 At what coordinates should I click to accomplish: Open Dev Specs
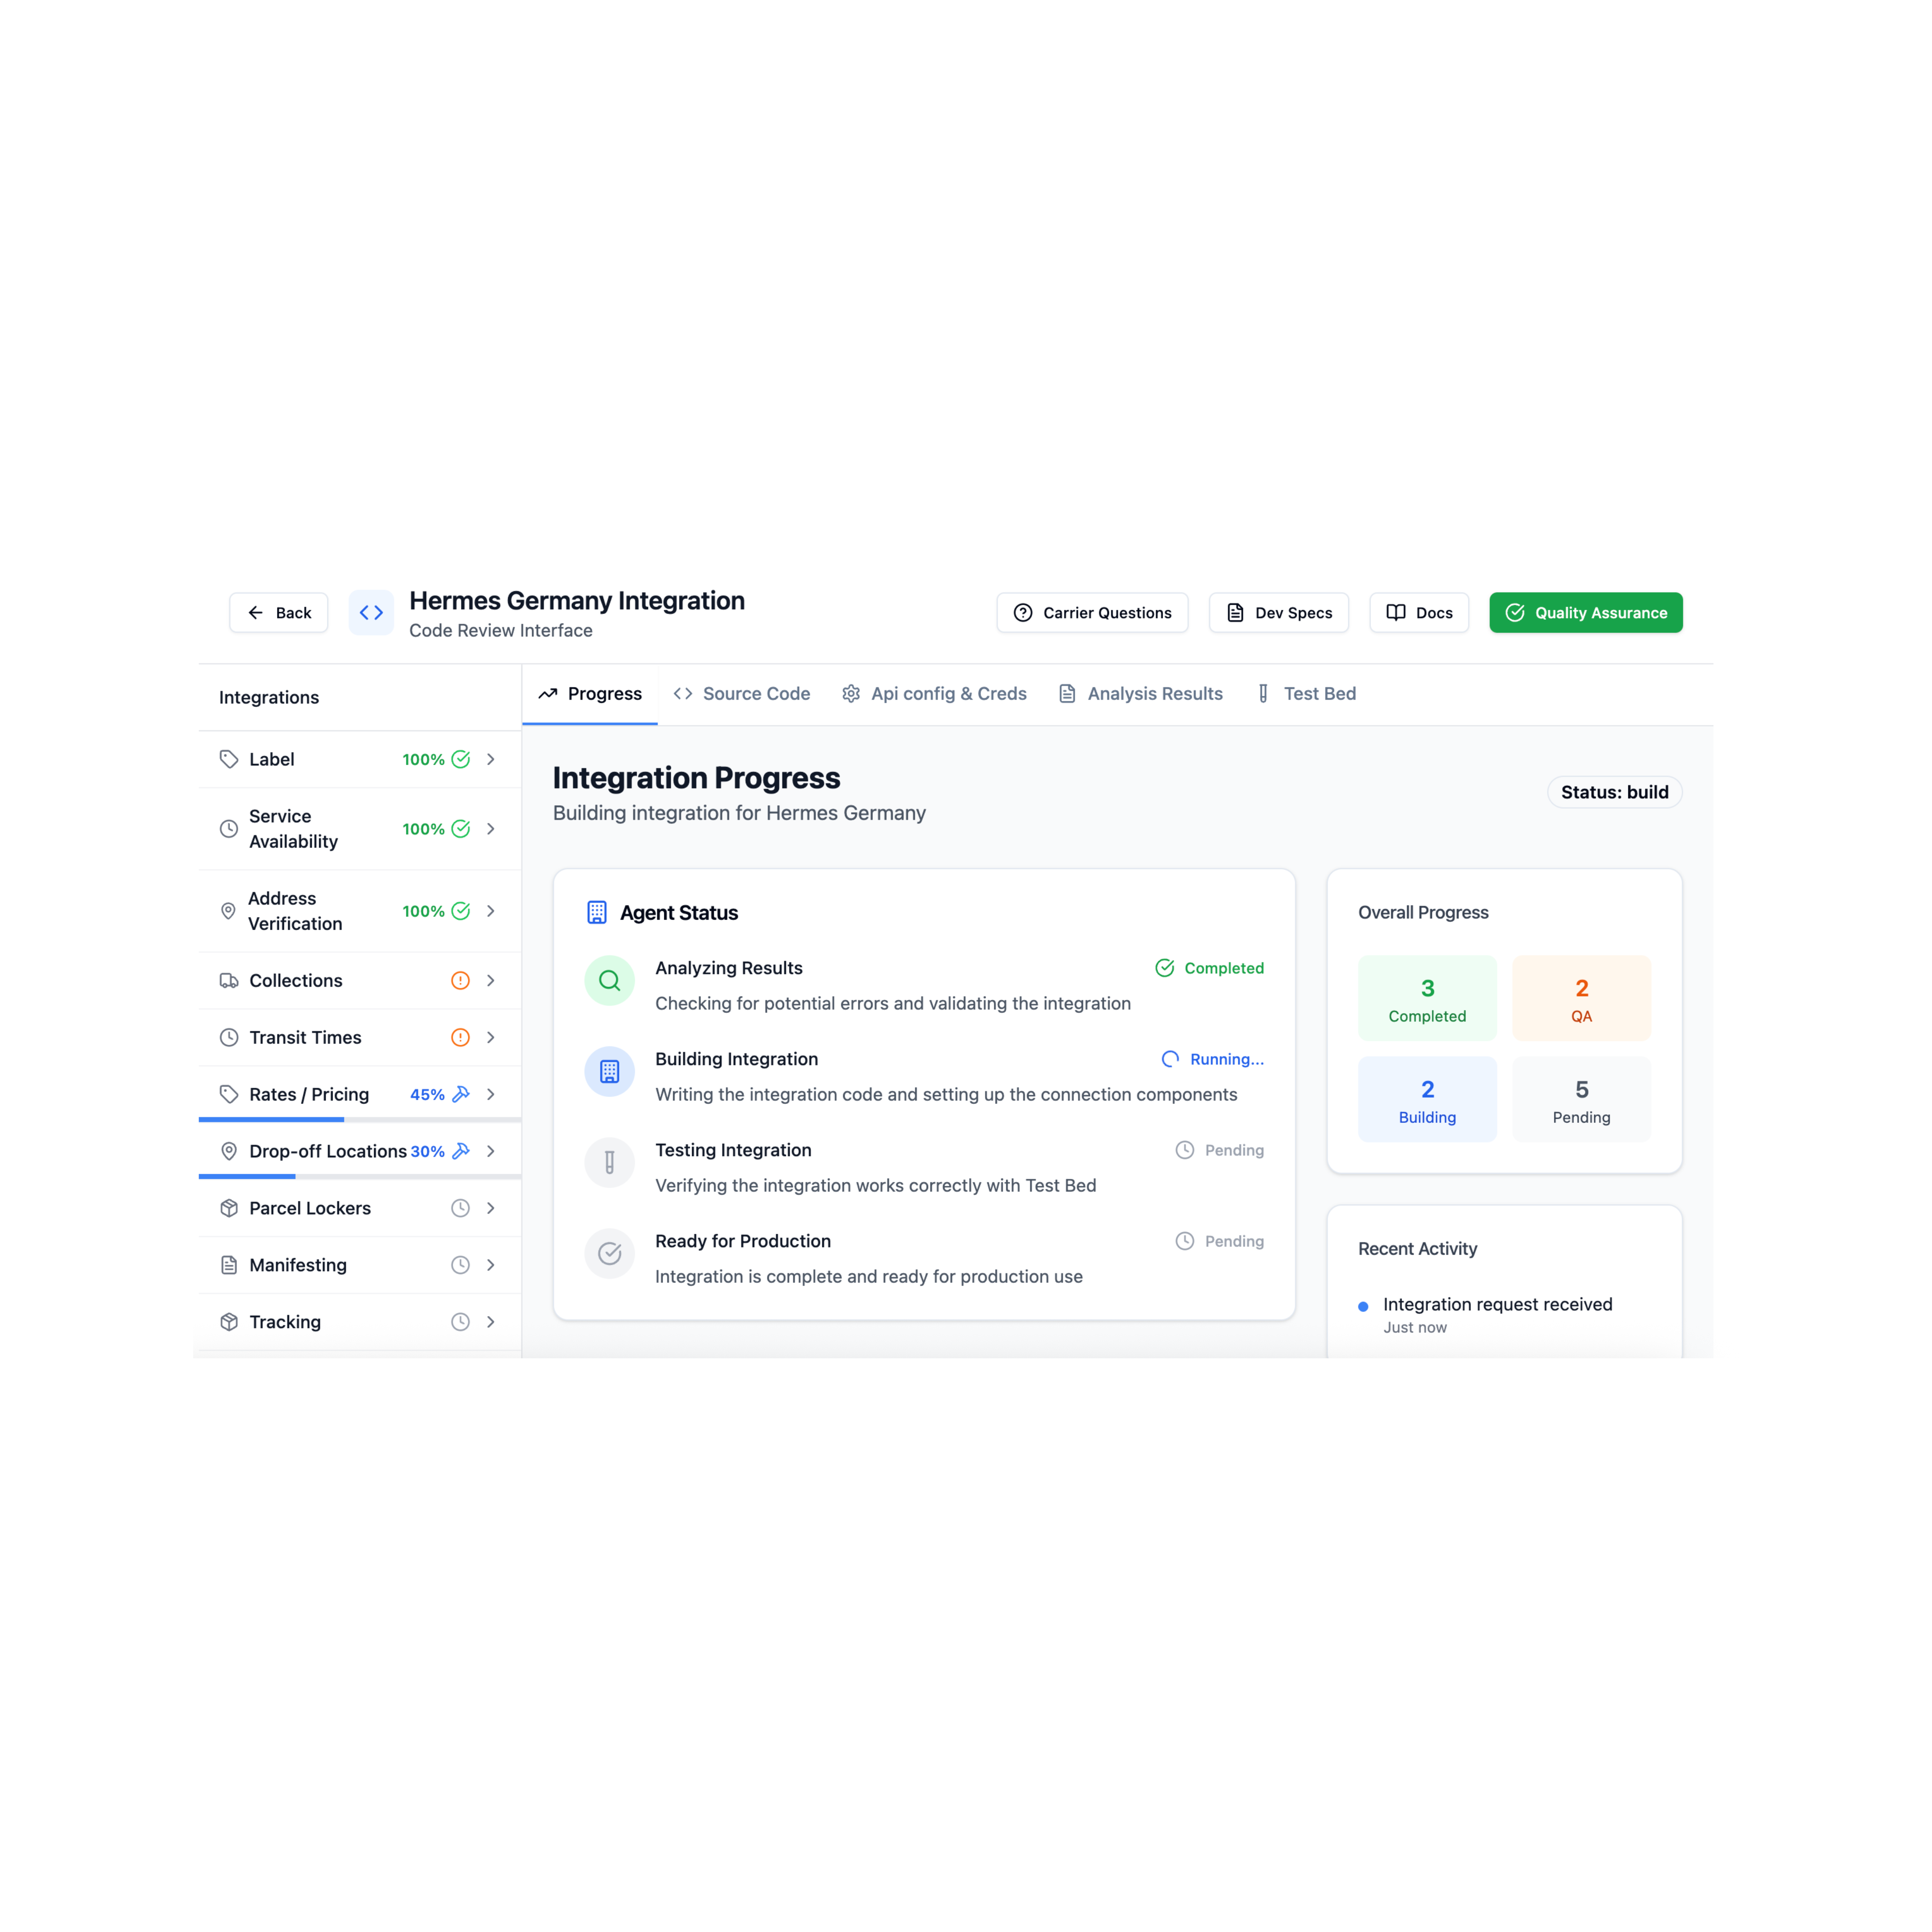coord(1279,613)
